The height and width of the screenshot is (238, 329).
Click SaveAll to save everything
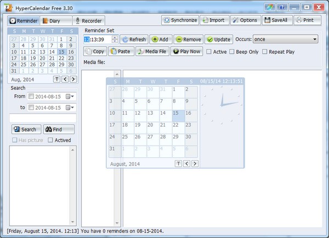[x=277, y=20]
